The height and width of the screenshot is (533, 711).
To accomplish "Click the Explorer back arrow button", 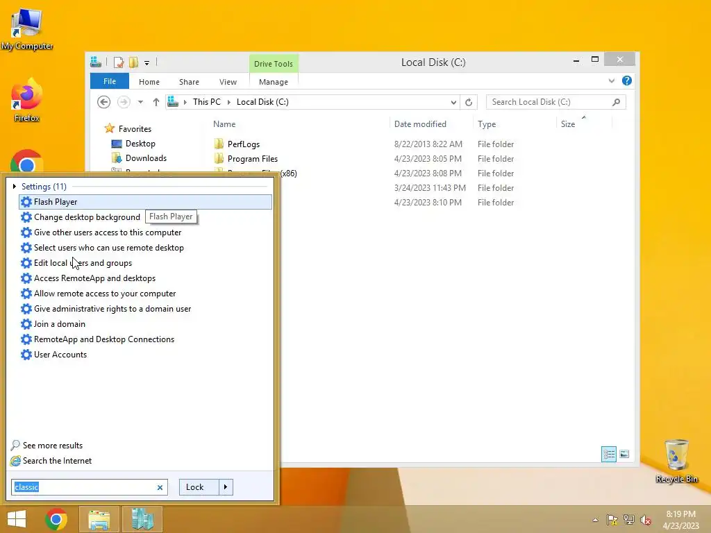I will (x=104, y=102).
